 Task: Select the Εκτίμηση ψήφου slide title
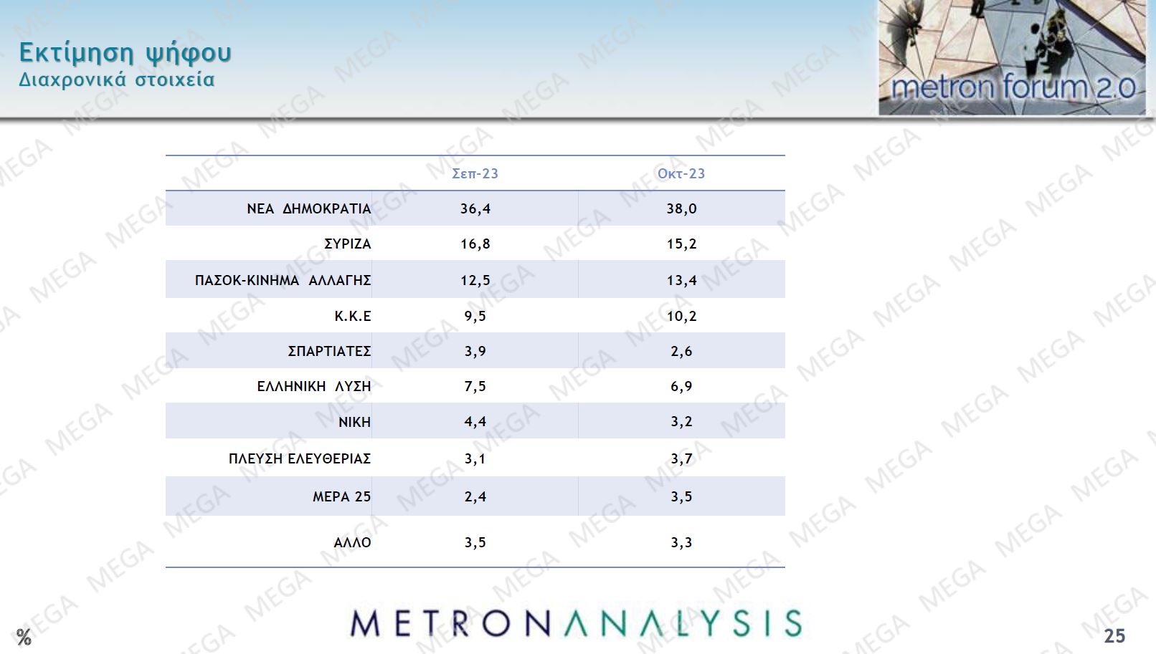[125, 52]
